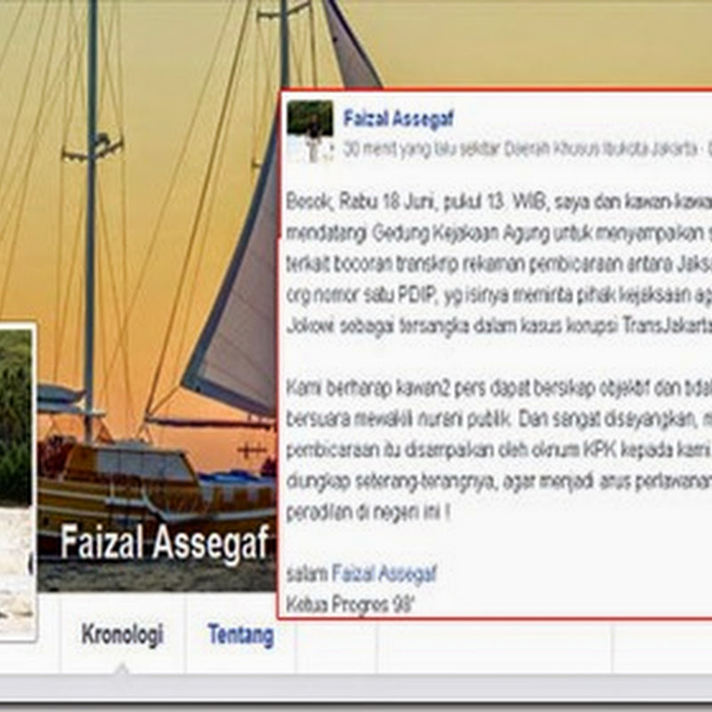Click the left mast crossbar in cover image
Viewport: 712px width, 712px height.
pos(93,150)
